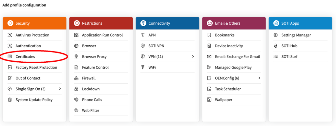Viewport: 336px width, 126px height.
Task: Expand the Single Sign On (3) arrow
Action: [x=60, y=89]
